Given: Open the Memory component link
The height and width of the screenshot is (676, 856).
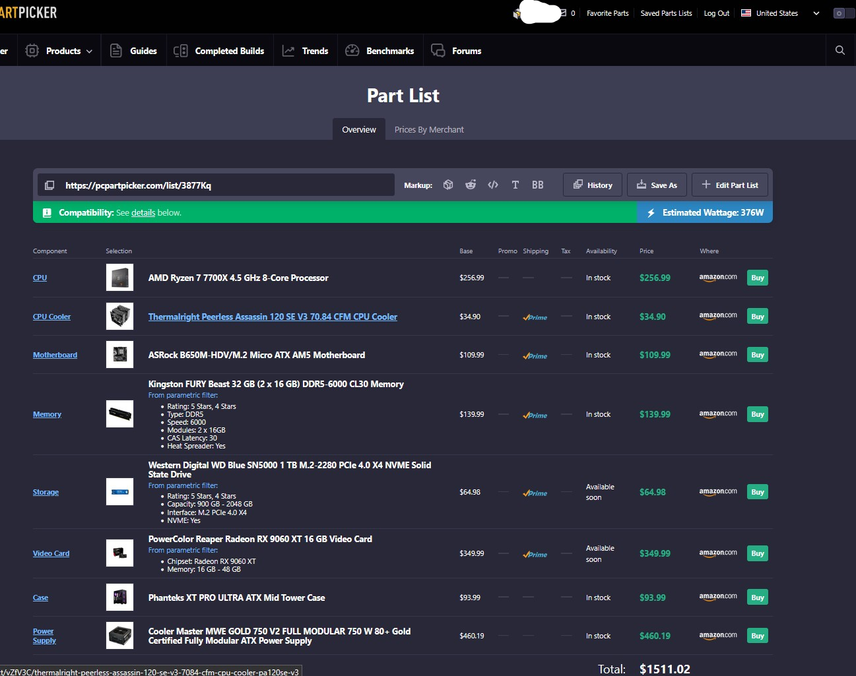Looking at the screenshot, I should point(47,414).
